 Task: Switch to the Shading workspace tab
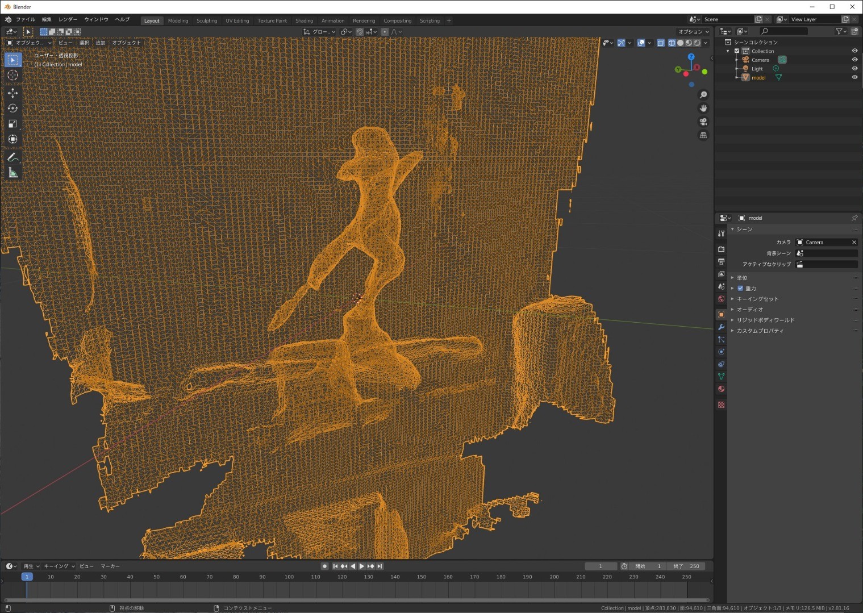tap(304, 20)
